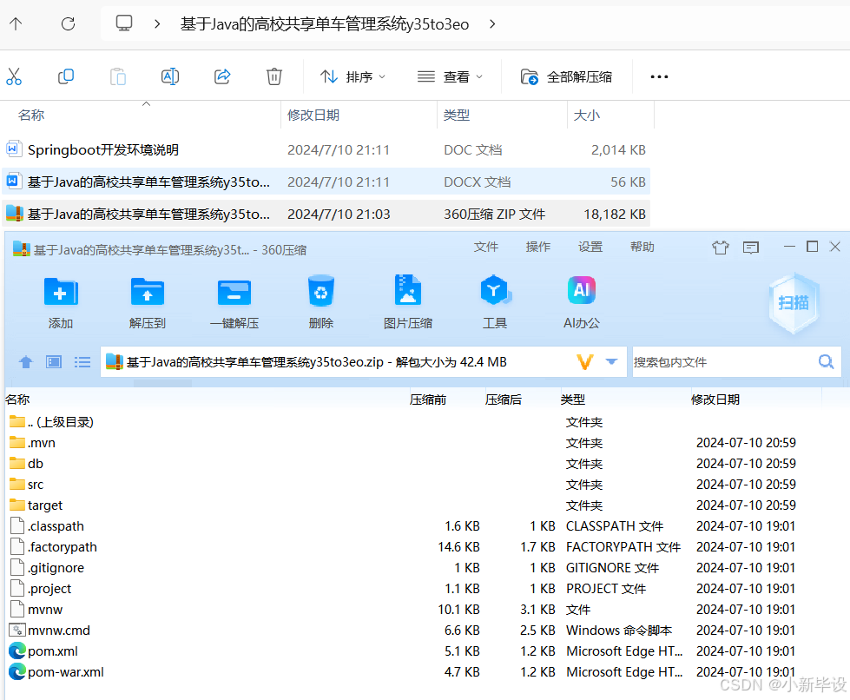Open the 设置 menu in 360压缩

coord(590,247)
